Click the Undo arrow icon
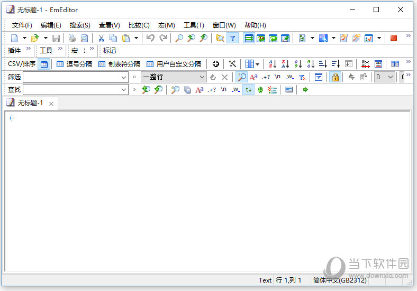This screenshot has width=417, height=291. 150,38
